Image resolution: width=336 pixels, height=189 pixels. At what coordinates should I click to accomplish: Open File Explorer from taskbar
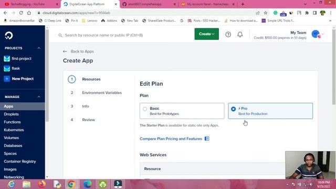27,184
